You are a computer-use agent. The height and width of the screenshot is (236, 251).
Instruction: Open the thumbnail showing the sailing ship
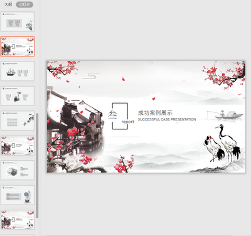coord(18,71)
